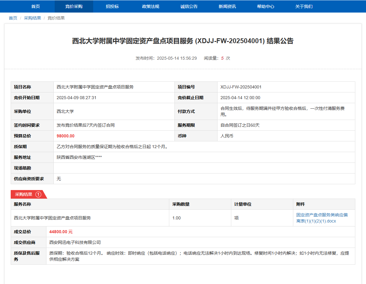Select the red 采购结果 tab label
This screenshot has height=284, width=366.
point(24,194)
